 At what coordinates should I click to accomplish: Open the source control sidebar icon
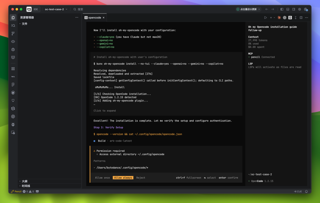[13, 34]
